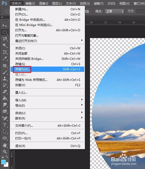145x169 pixels.
Task: Choose 打印一份(Y) menu item
Action: (47, 138)
